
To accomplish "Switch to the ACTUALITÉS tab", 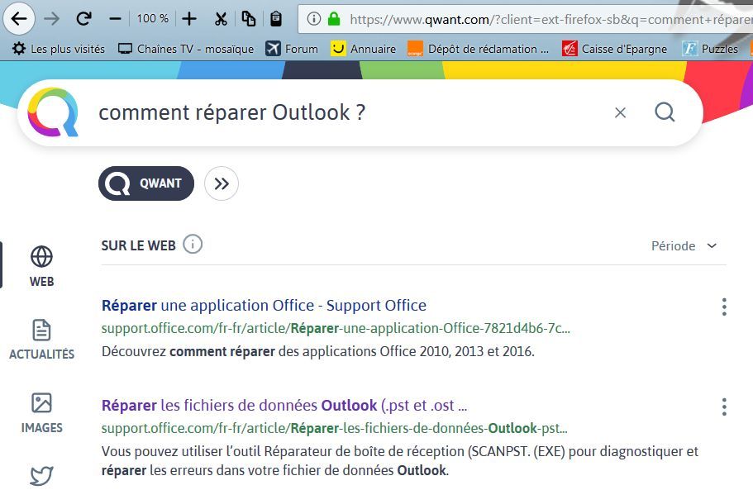I will coord(42,340).
